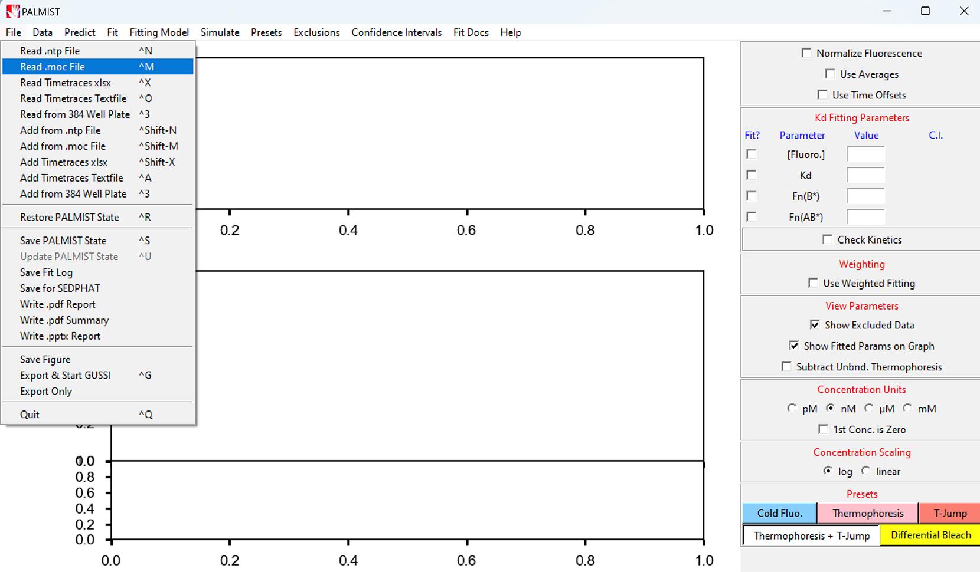Screen dimensions: 980x572
Task: Click the [Fluoro.] value field
Action: [x=865, y=154]
